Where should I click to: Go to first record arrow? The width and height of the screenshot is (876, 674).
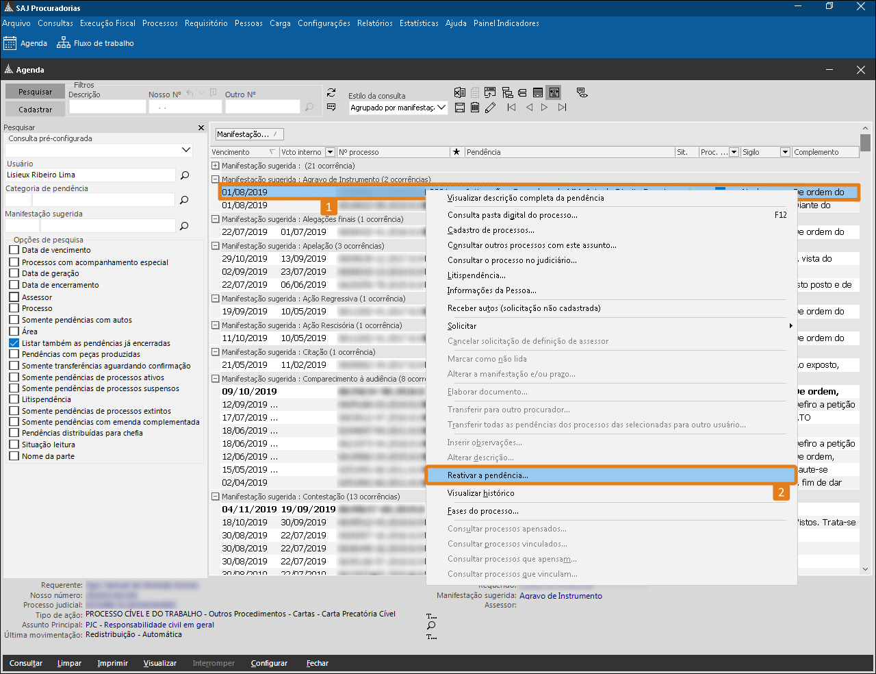click(x=511, y=108)
